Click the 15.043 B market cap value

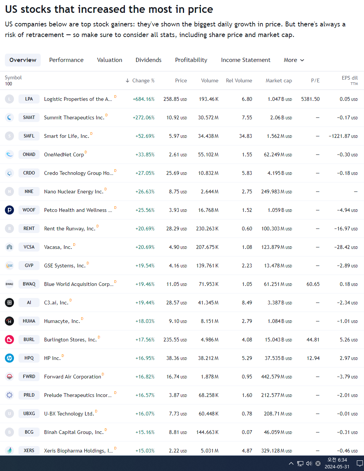(278, 340)
